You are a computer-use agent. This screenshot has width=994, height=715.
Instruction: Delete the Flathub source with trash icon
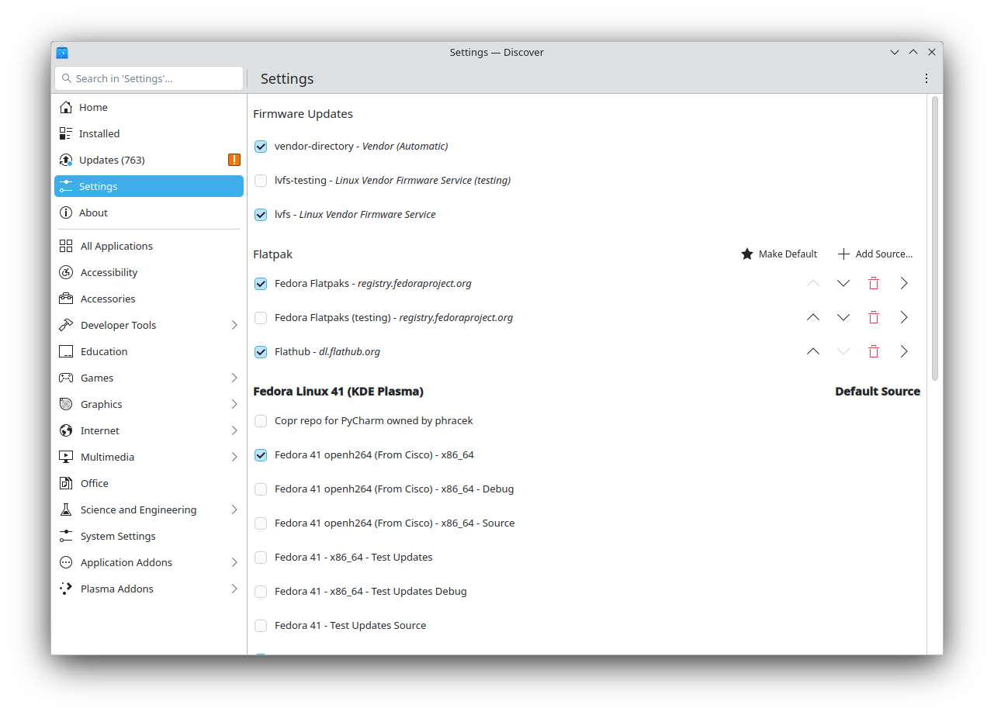pos(874,352)
